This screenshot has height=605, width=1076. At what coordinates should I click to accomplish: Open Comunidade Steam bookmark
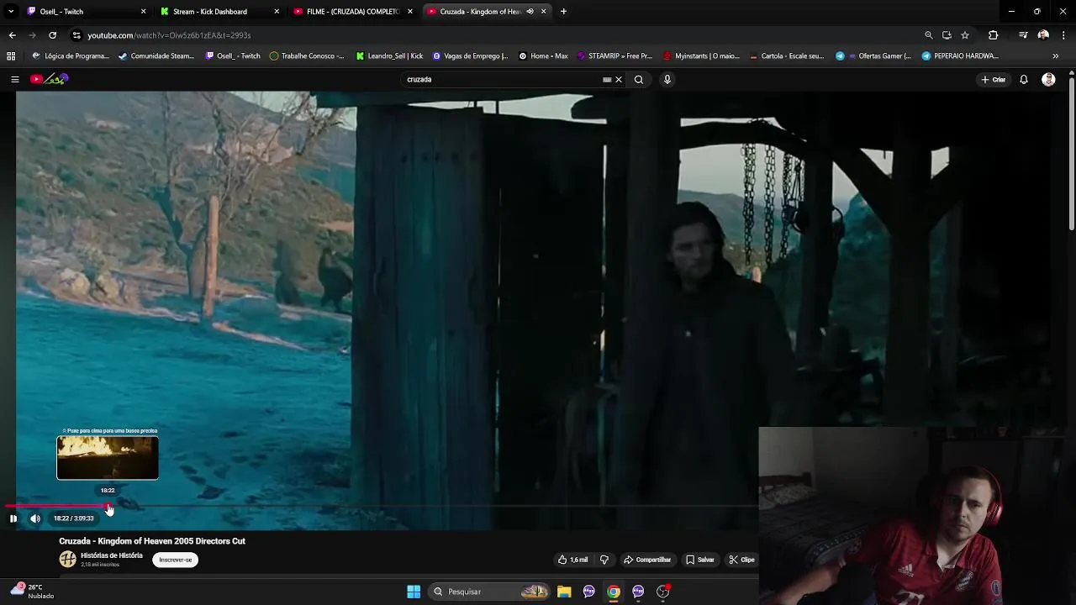157,55
